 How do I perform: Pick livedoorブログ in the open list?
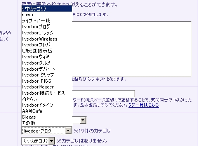(x=47, y=27)
